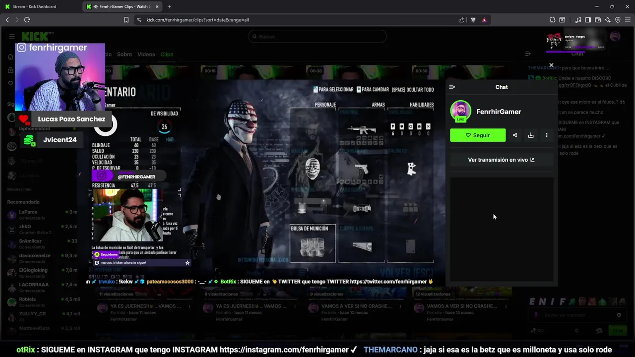The height and width of the screenshot is (357, 635).
Task: Send the message with the green Chat button
Action: coord(618,330)
